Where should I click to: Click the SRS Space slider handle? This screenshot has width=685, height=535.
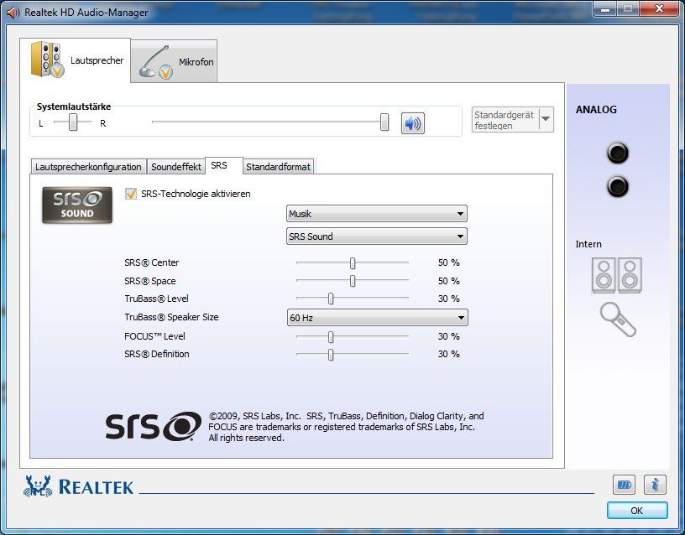pyautogui.click(x=353, y=281)
